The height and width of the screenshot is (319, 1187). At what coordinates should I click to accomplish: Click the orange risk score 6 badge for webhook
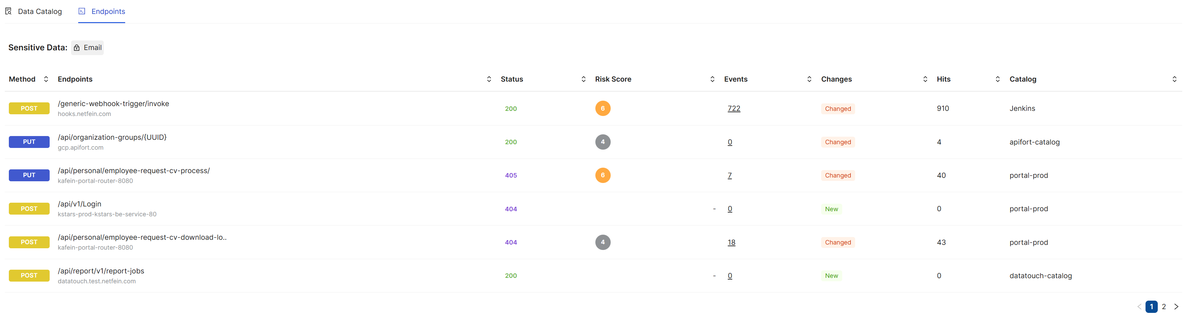pos(603,109)
